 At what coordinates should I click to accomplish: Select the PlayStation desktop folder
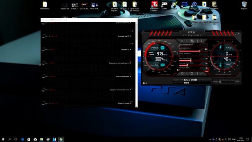point(214,6)
